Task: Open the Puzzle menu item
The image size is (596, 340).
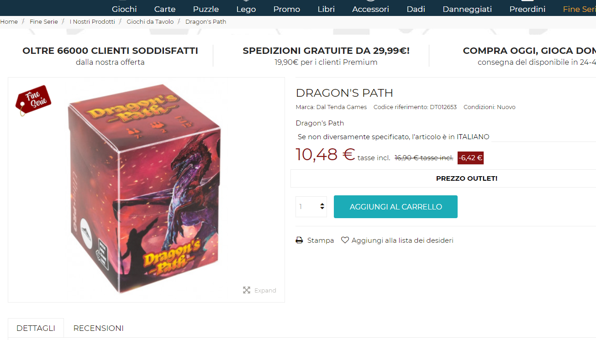Action: coord(206,9)
